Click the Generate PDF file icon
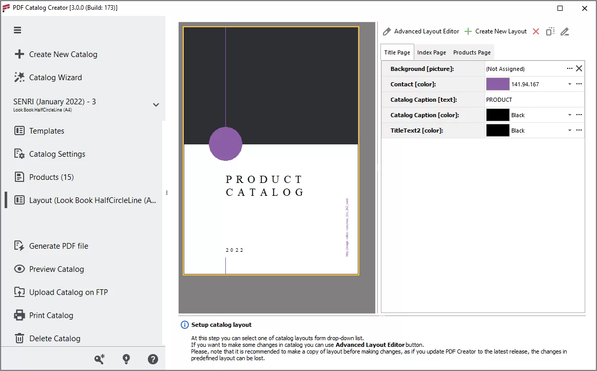This screenshot has width=597, height=371. (x=20, y=246)
